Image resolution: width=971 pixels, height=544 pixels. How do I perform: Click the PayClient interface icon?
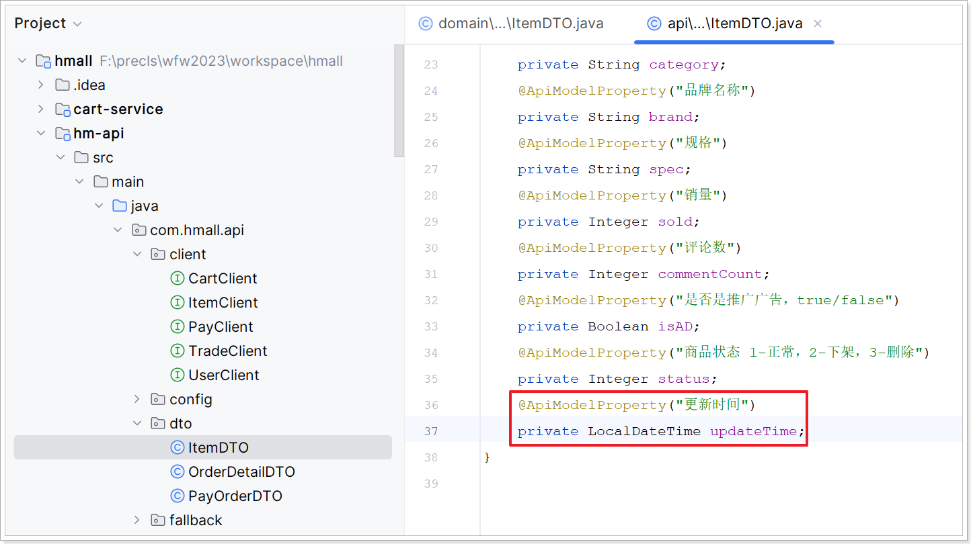178,327
